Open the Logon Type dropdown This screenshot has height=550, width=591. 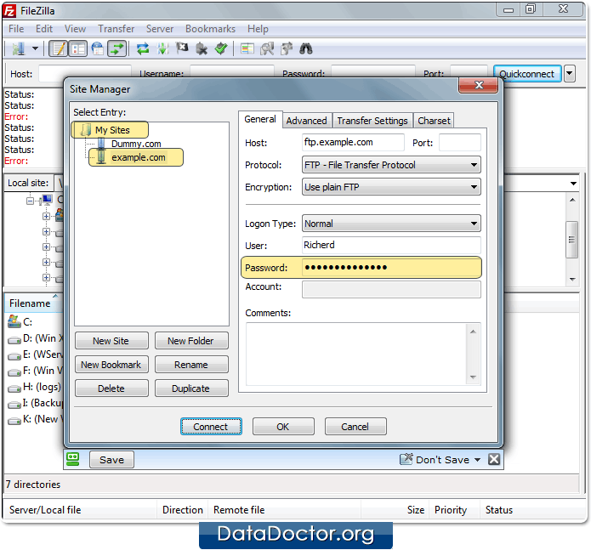coord(391,224)
